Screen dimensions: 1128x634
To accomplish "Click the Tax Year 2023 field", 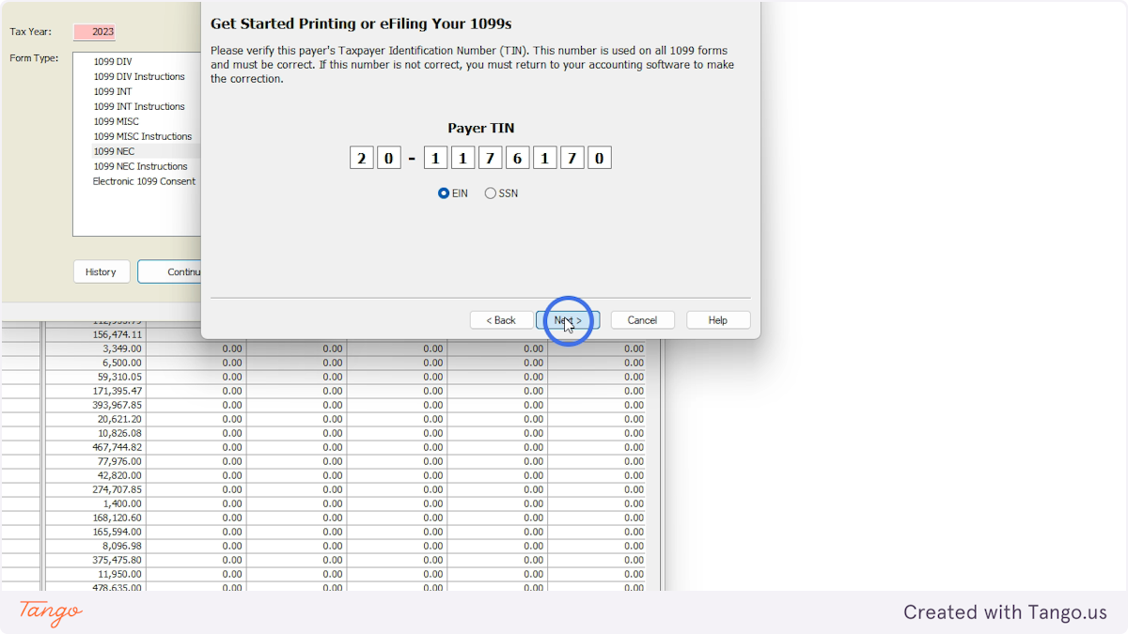I will point(94,32).
